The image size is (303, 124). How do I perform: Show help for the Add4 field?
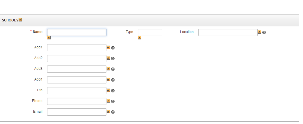(x=113, y=80)
